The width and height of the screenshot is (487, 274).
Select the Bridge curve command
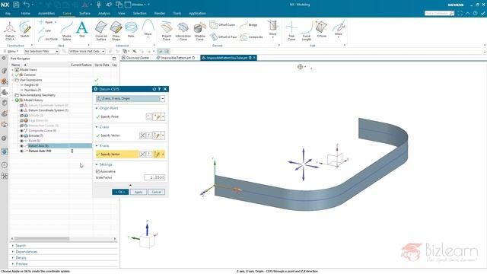(x=249, y=24)
